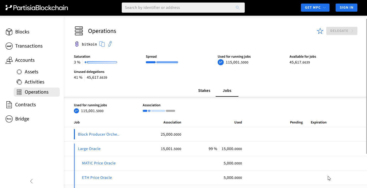Switch to the Stakes tab
The width and height of the screenshot is (367, 188).
tap(204, 91)
